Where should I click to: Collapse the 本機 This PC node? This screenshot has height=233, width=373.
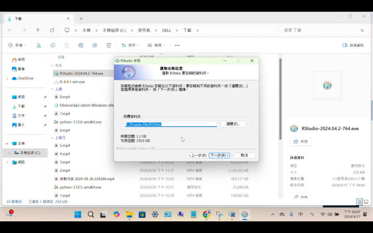pyautogui.click(x=7, y=143)
